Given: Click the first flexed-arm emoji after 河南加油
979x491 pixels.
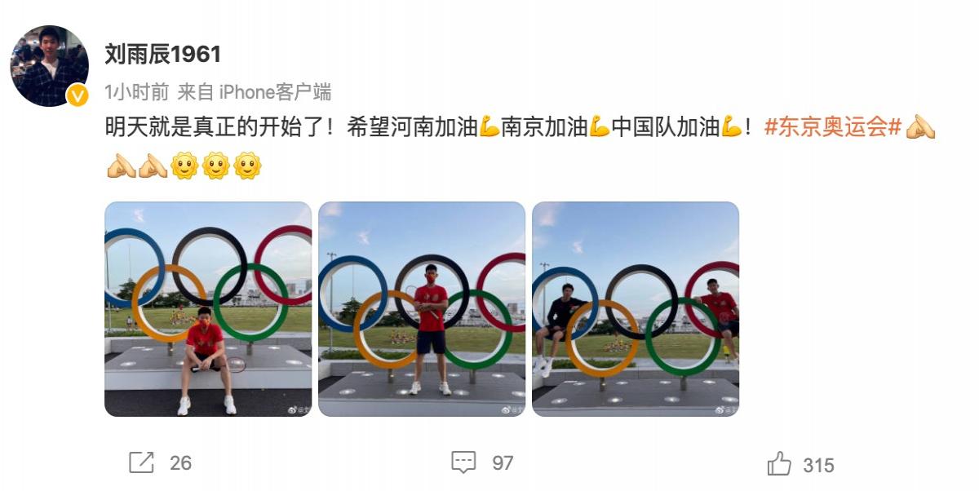Looking at the screenshot, I should 489,127.
